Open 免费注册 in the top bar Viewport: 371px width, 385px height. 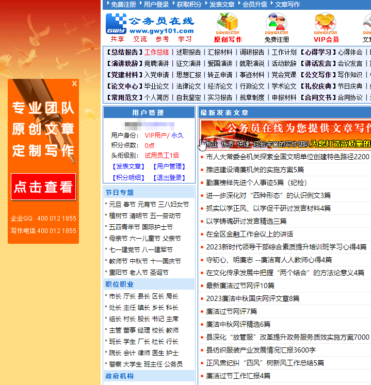(123, 5)
